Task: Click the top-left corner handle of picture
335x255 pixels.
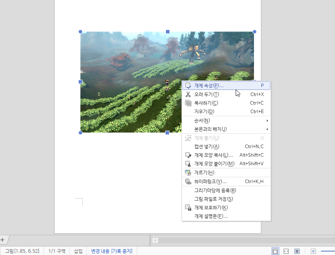Action: (80, 31)
